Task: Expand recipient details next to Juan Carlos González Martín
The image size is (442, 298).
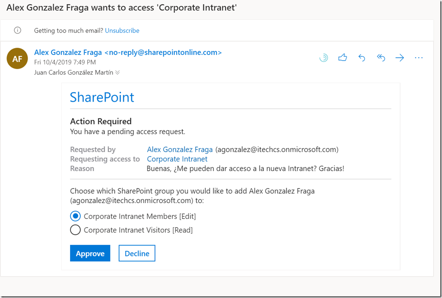Action: [x=118, y=72]
